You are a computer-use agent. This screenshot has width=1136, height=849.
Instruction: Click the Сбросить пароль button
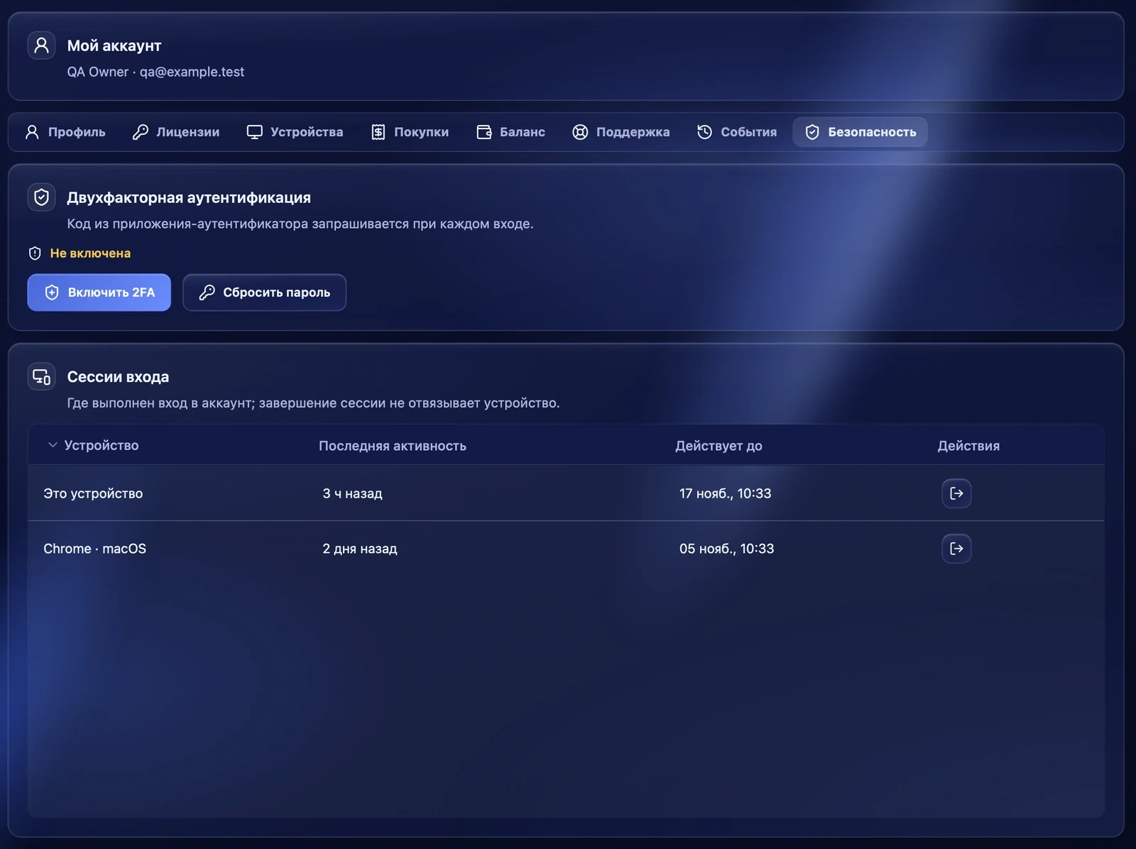(x=265, y=292)
